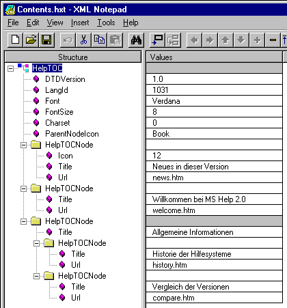Click the Verdana font value field

[x=214, y=101]
